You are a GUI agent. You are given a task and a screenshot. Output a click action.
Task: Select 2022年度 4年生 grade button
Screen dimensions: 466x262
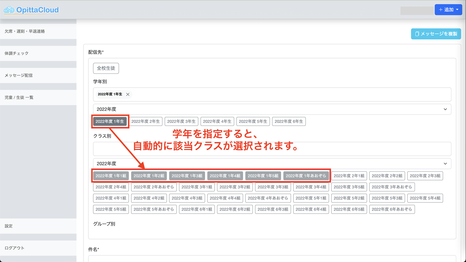(217, 121)
